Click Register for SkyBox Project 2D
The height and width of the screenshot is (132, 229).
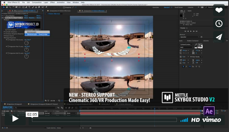point(32,18)
